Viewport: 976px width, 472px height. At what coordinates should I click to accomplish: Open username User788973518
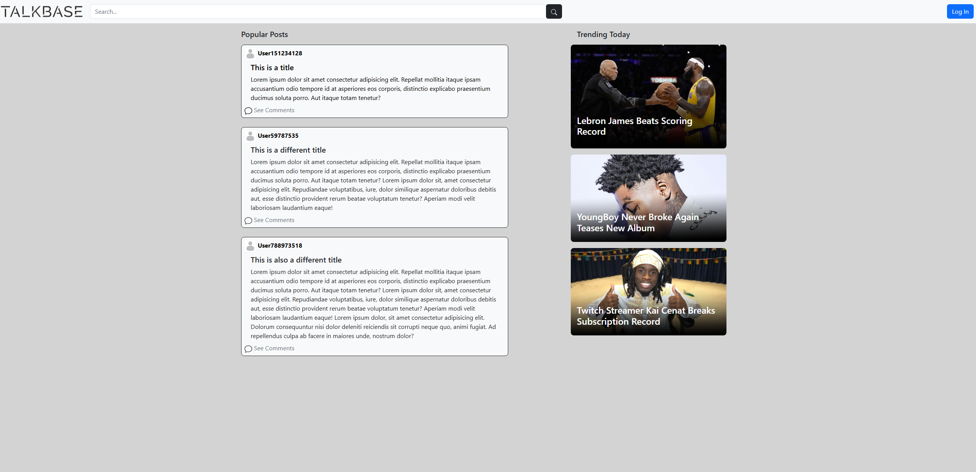(x=280, y=246)
